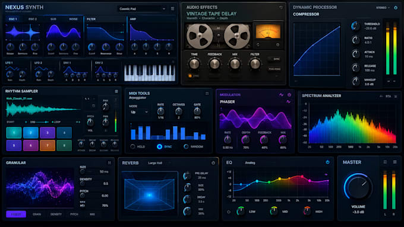Click compressor Ratio knob

355,40
